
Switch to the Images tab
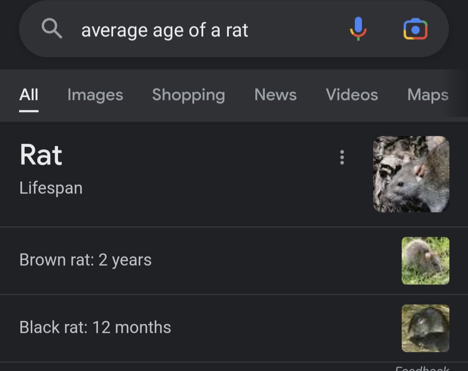(x=95, y=95)
